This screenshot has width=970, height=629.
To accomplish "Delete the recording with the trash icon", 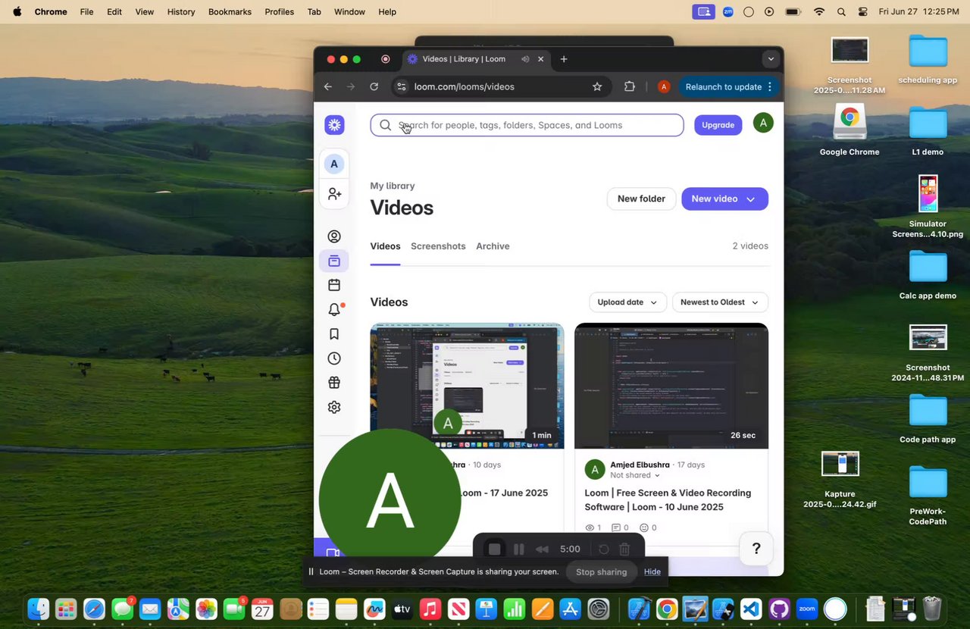I will pos(624,549).
